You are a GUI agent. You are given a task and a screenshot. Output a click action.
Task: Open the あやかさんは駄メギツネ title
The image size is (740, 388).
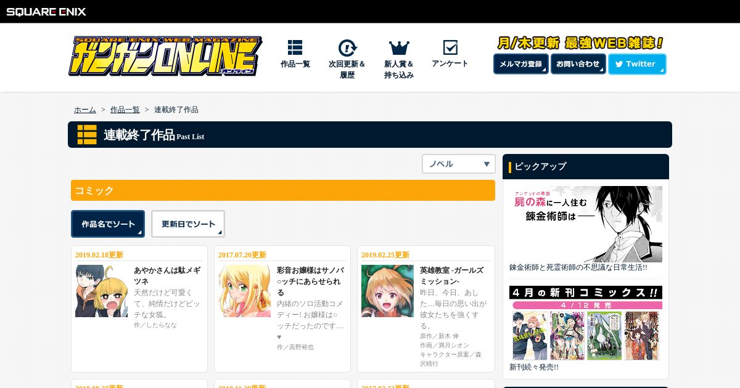click(x=166, y=275)
